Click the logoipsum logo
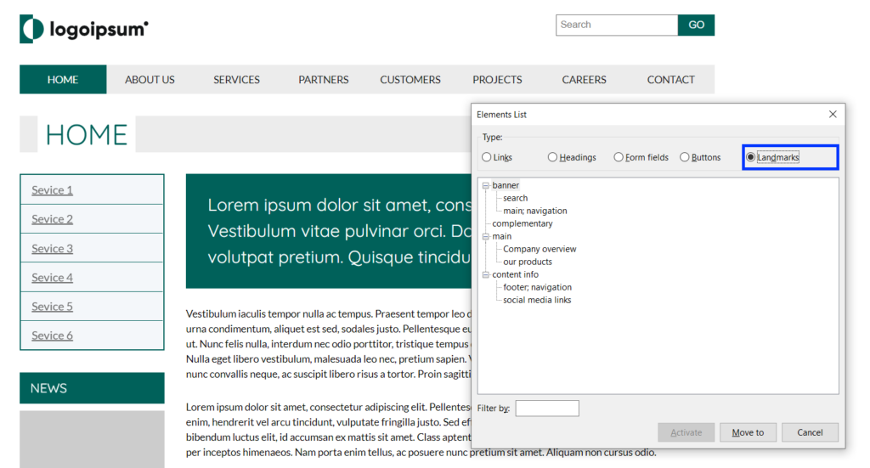 point(84,29)
